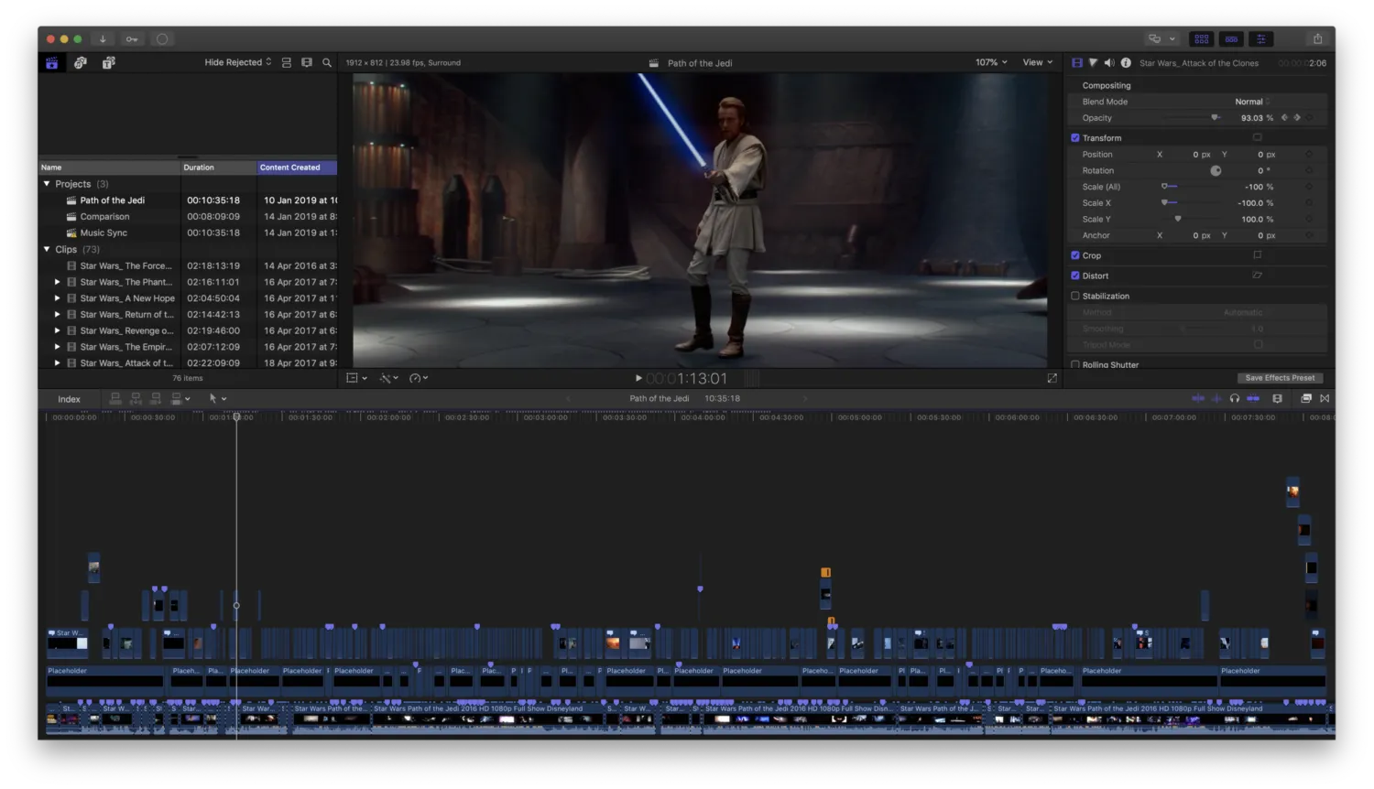Sort browser by Name column header
Image resolution: width=1374 pixels, height=789 pixels.
tap(109, 168)
